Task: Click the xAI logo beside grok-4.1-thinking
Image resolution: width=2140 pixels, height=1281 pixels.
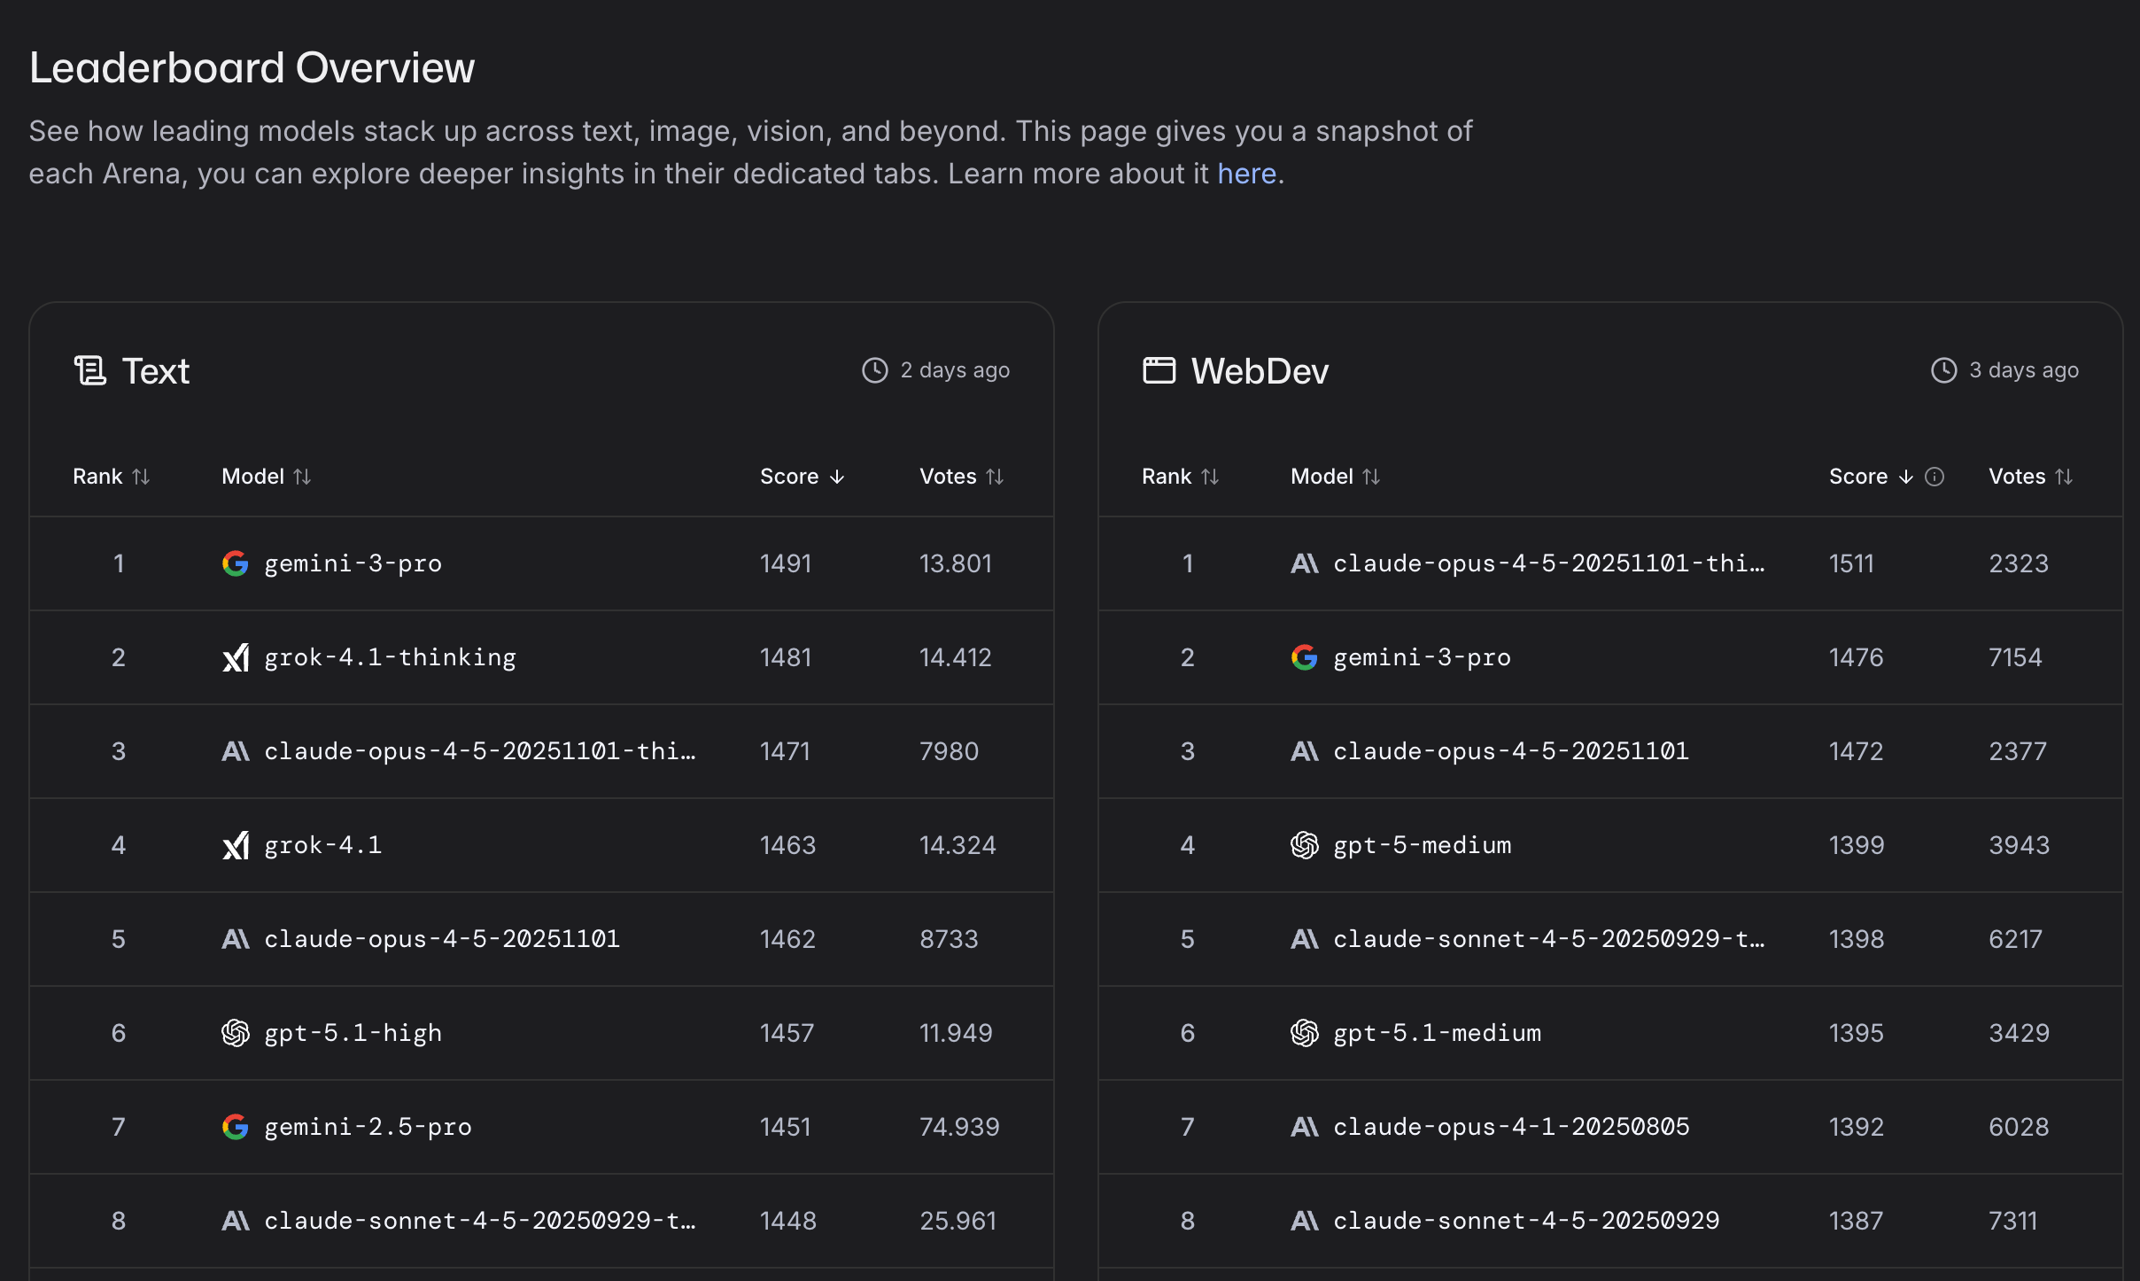Action: click(235, 657)
